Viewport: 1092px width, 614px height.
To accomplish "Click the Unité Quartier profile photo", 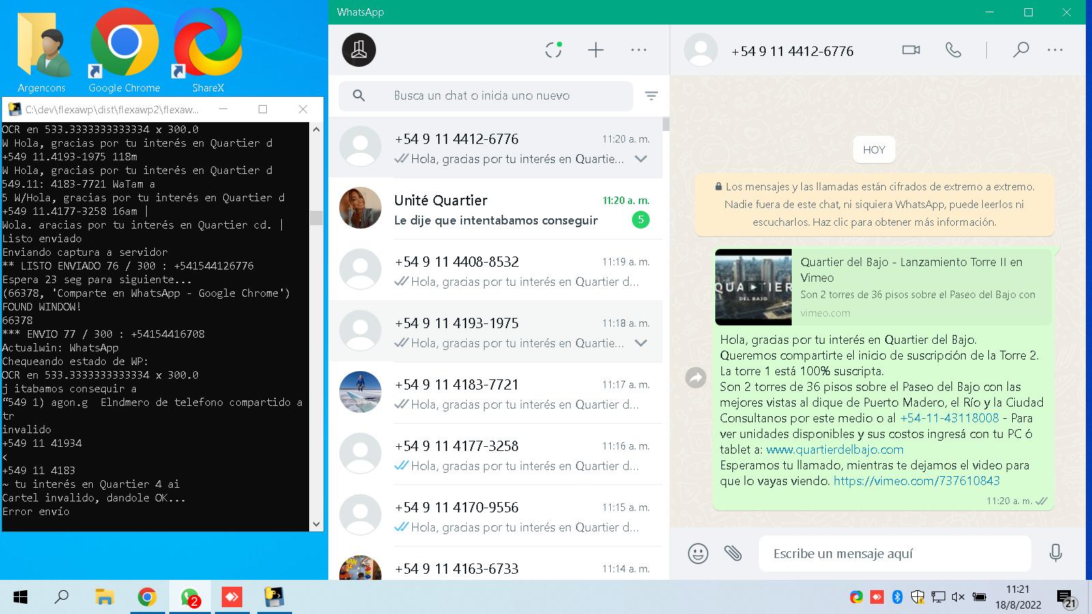I will (360, 208).
